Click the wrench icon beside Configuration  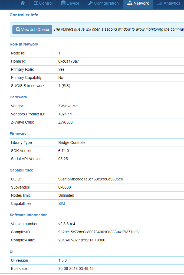[x=90, y=3]
